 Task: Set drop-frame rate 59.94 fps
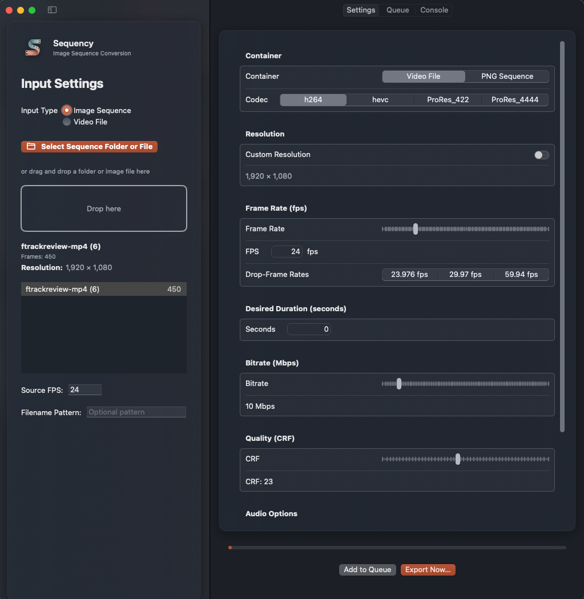521,274
